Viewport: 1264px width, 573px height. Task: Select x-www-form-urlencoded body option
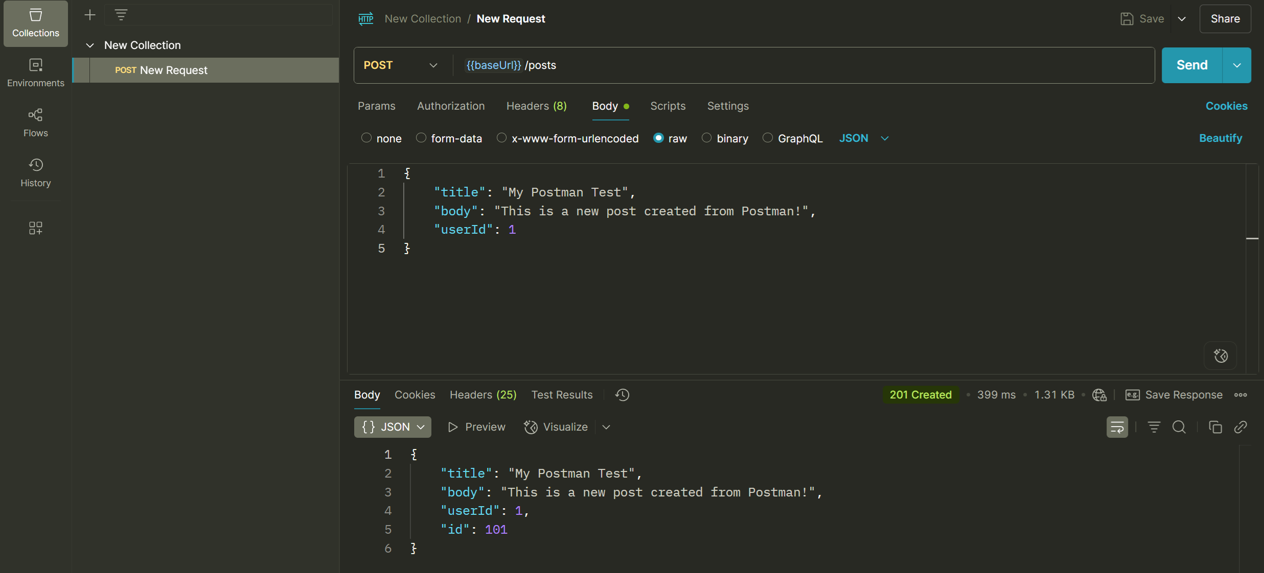(x=501, y=138)
